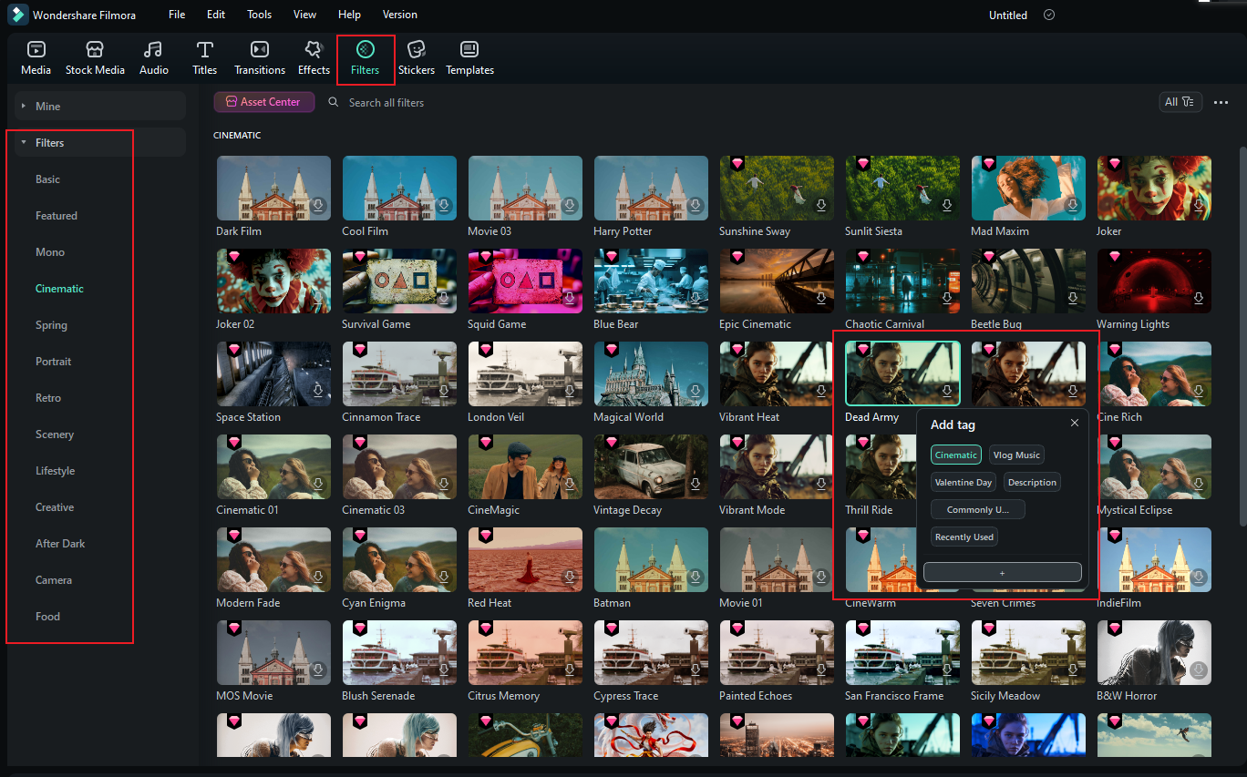
Task: Open the Tools menu
Action: click(260, 15)
